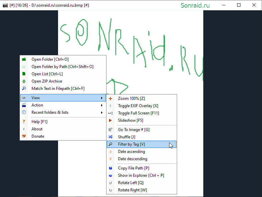
Task: Click the green Open Folder icon
Action: pyautogui.click(x=24, y=59)
